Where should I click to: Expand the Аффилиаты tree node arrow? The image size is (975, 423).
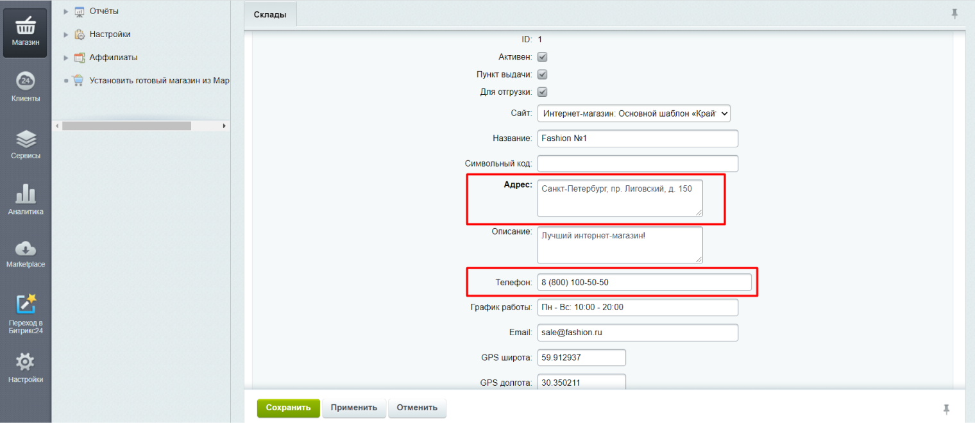(66, 58)
